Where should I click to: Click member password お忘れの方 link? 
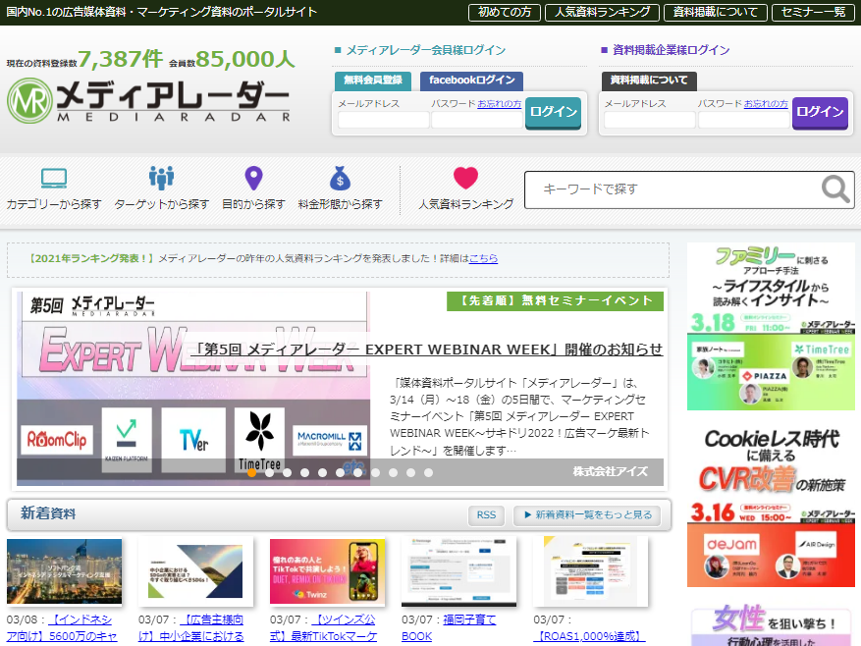499,104
